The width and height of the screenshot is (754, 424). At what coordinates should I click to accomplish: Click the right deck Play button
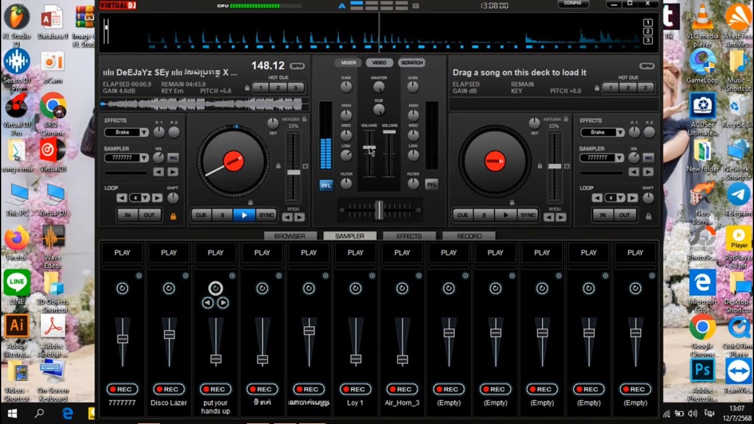click(x=505, y=215)
